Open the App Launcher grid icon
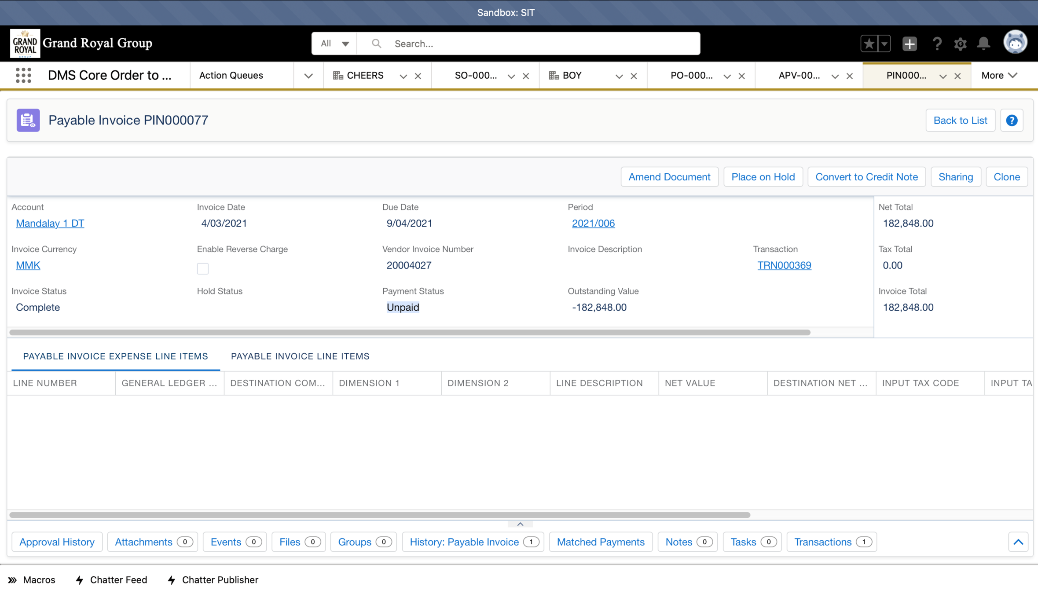Viewport: 1038px width, 594px height. 23,75
